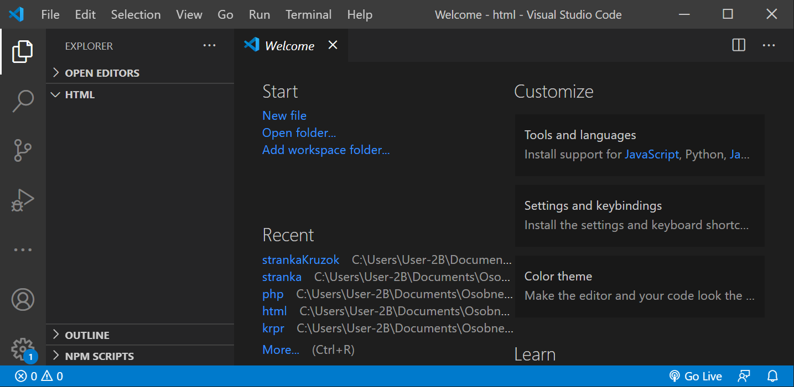Open recent folder php
The image size is (794, 387).
[273, 294]
